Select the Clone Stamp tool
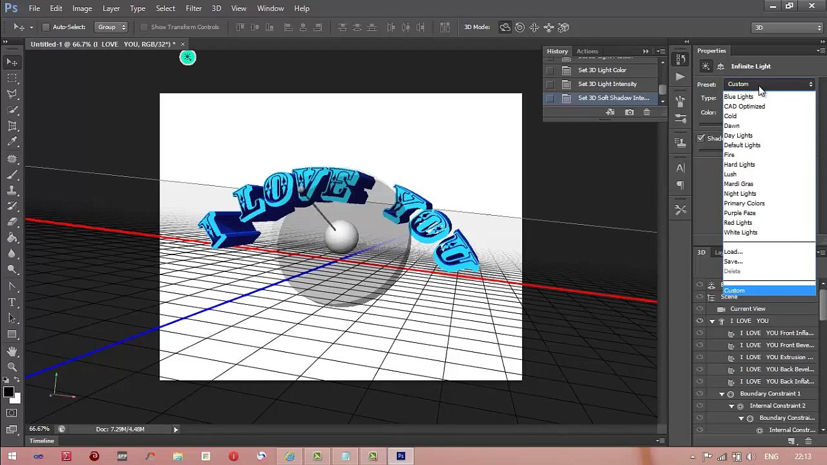Viewport: 827px width, 465px height. click(12, 191)
